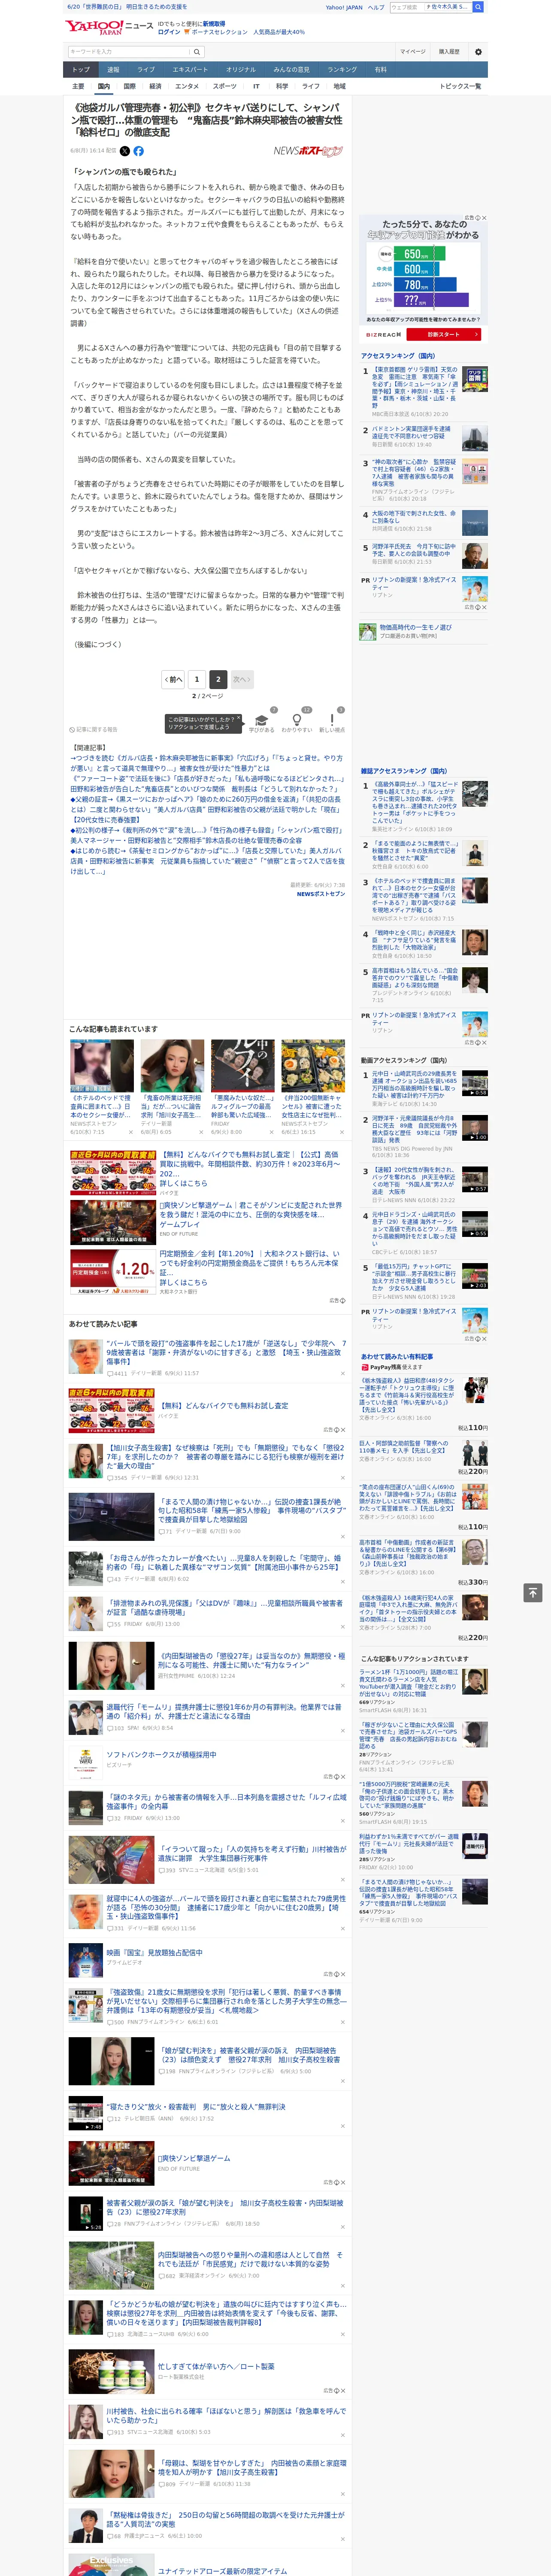Open the オリジナル tab
The height and width of the screenshot is (2576, 551).
coord(241,70)
